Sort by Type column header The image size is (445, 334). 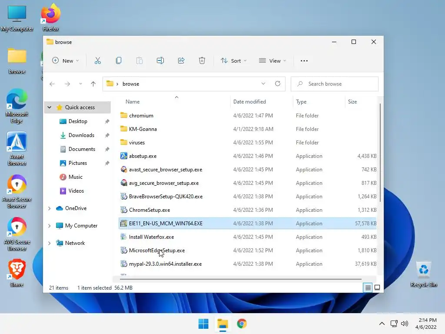point(301,102)
